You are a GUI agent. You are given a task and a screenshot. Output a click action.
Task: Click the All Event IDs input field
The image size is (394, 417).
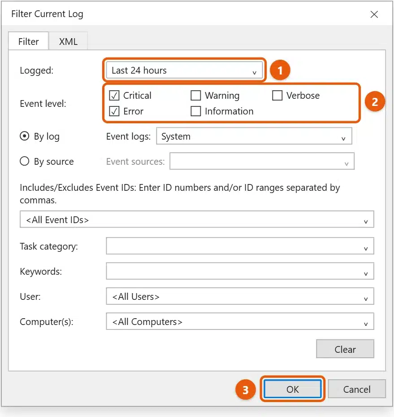pyautogui.click(x=197, y=219)
